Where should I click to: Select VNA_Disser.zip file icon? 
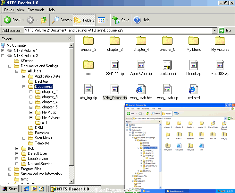click(115, 89)
